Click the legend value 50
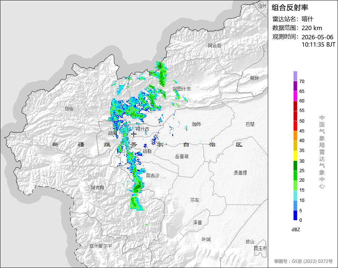Viewport: 338px width, 268px height. click(x=302, y=121)
